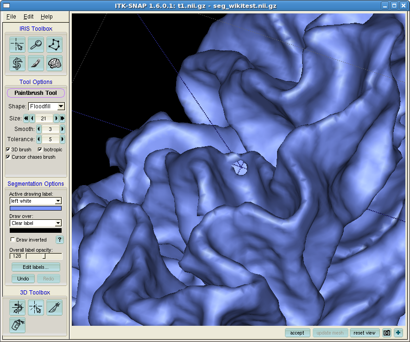The height and width of the screenshot is (342, 410).
Task: Select the zoom magnifier tool
Action: 36,45
